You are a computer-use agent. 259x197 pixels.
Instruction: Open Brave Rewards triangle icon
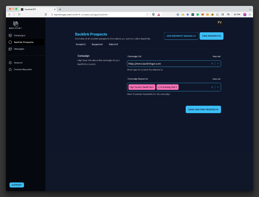158,15
